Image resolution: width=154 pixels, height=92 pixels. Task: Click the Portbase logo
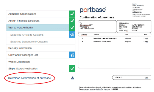pyautogui.click(x=93, y=10)
